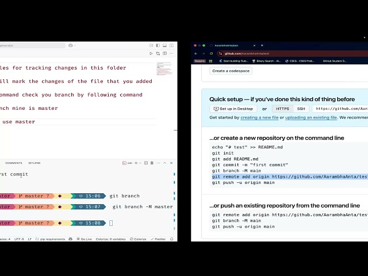Close the terminal panel with X

pos(171,163)
